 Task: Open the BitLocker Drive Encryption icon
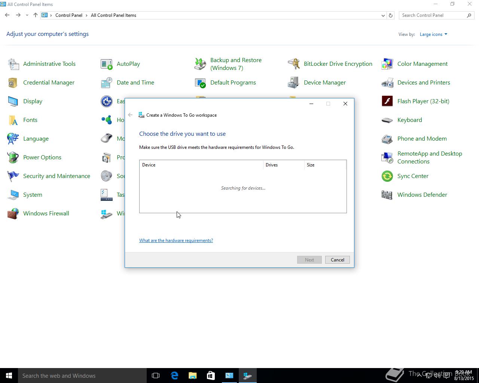coord(294,64)
